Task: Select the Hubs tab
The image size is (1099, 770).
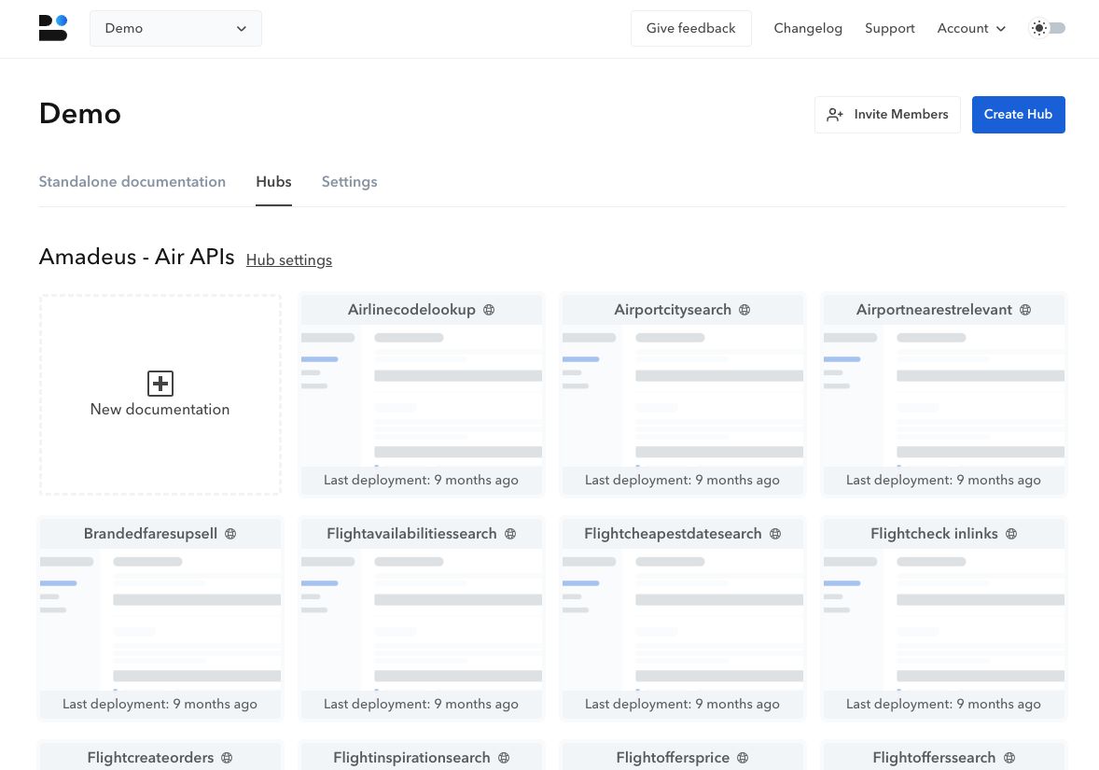Action: [273, 182]
